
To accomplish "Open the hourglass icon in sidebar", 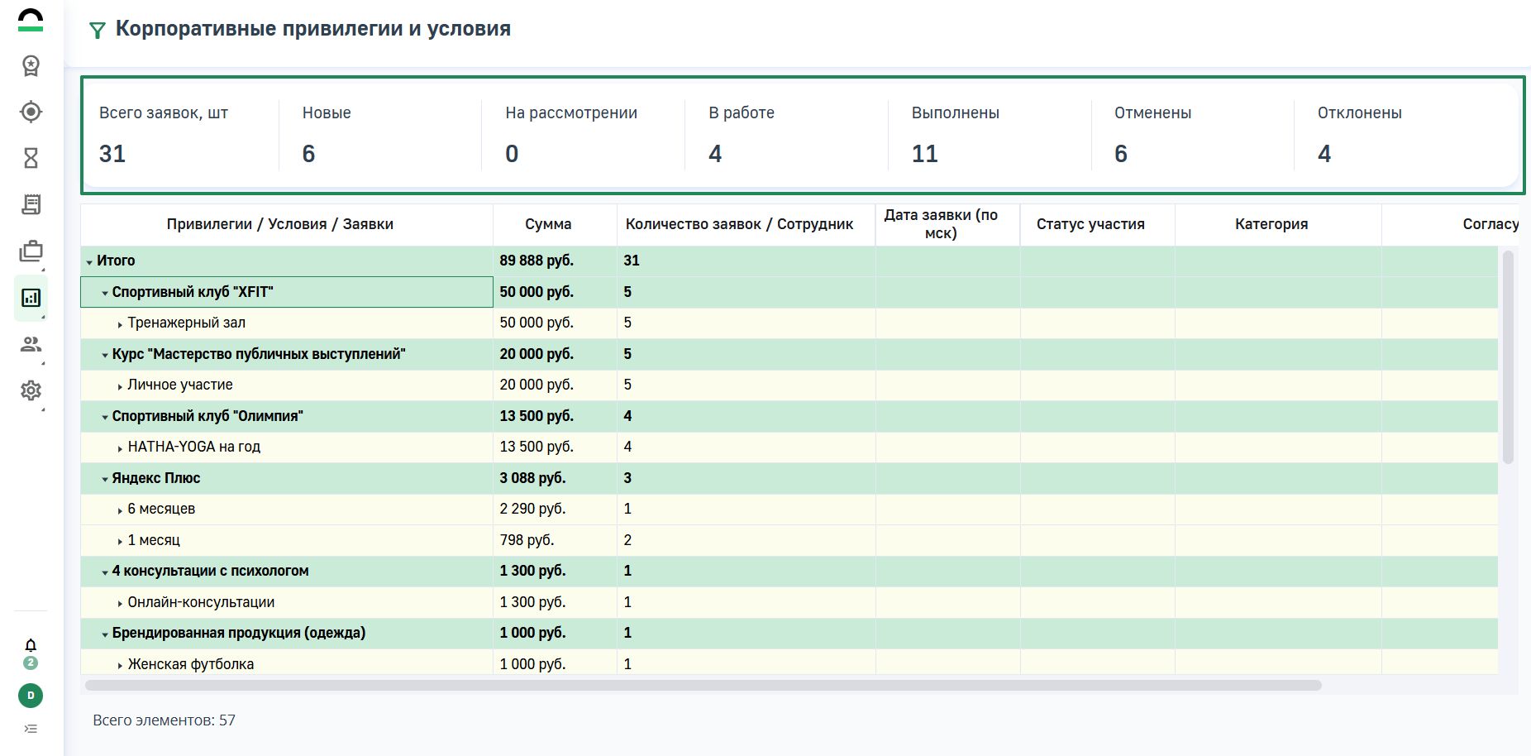I will tap(31, 158).
